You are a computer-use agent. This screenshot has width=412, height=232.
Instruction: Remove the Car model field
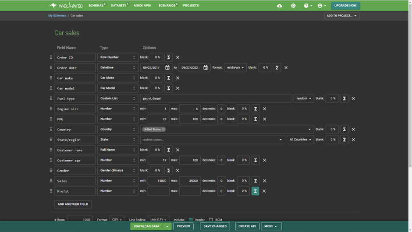(x=178, y=88)
